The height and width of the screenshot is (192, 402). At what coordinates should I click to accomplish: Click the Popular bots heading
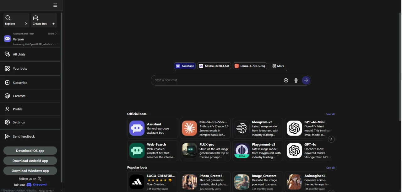tap(137, 168)
